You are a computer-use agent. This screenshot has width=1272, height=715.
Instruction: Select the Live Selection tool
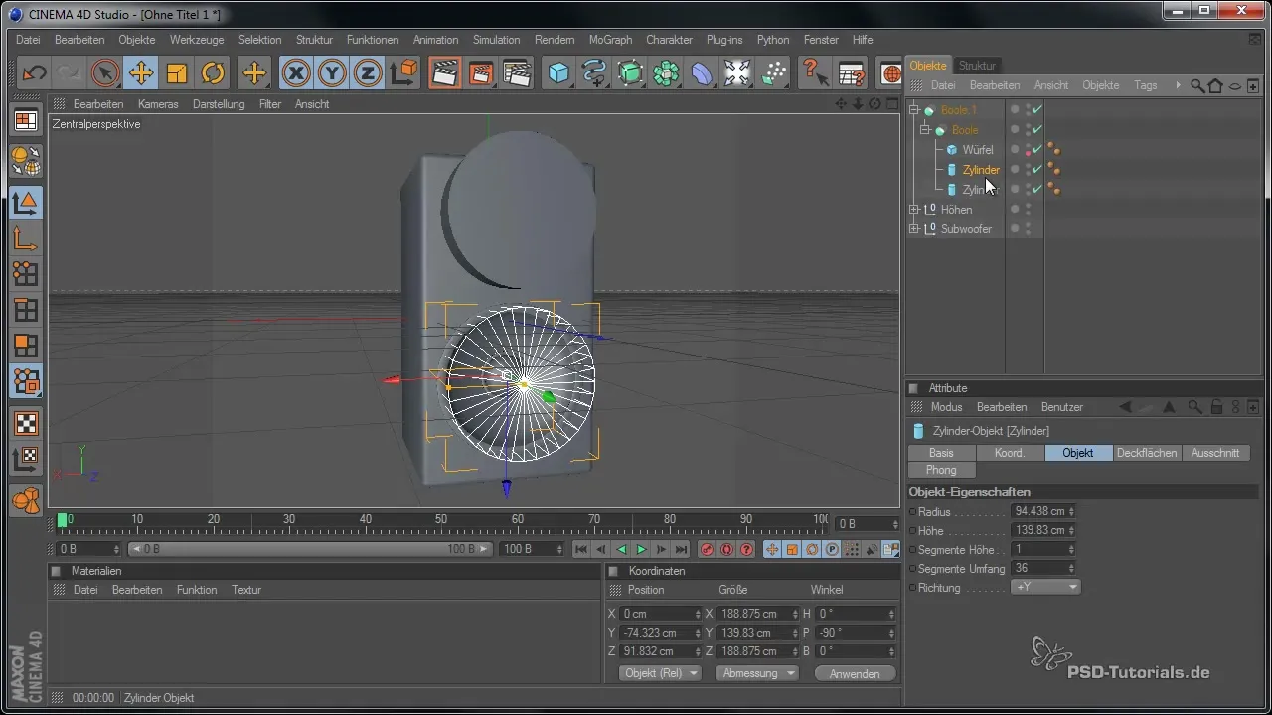(x=105, y=73)
